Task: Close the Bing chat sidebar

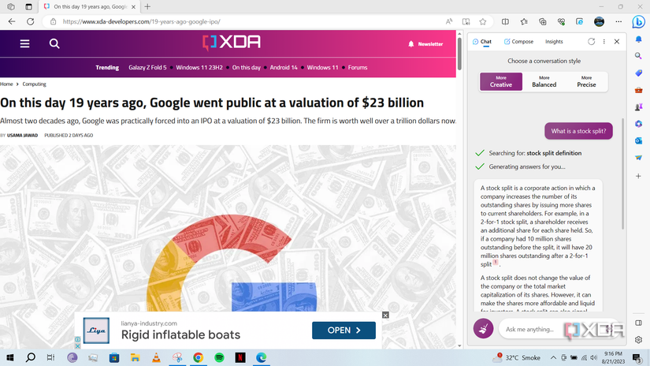Action: coord(617,42)
